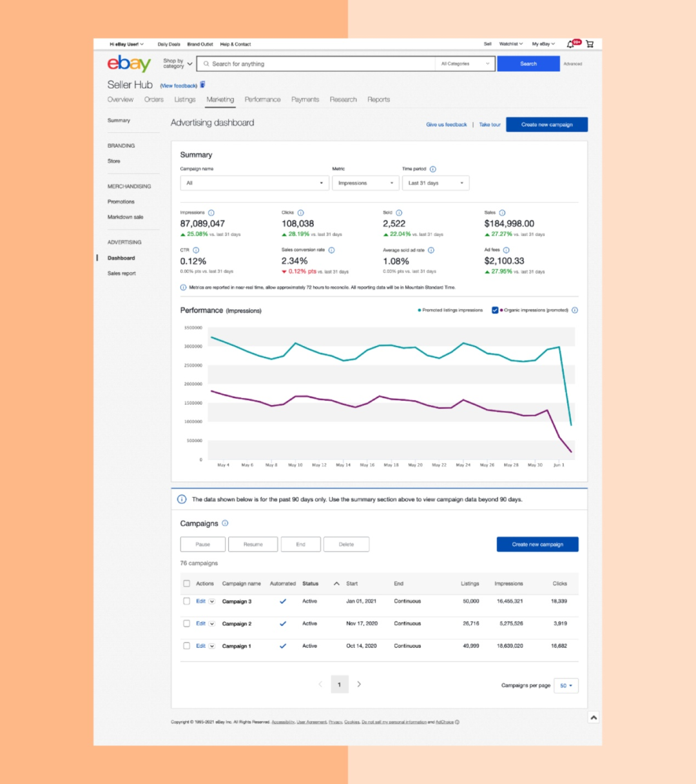
Task: Show info icon for Sold metric
Action: pos(399,213)
